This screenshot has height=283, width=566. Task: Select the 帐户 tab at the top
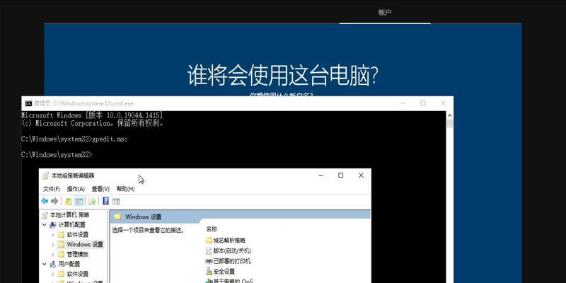tap(385, 12)
